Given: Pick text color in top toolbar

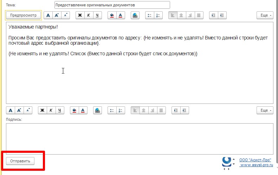Looking at the screenshot, I should (x=121, y=15).
